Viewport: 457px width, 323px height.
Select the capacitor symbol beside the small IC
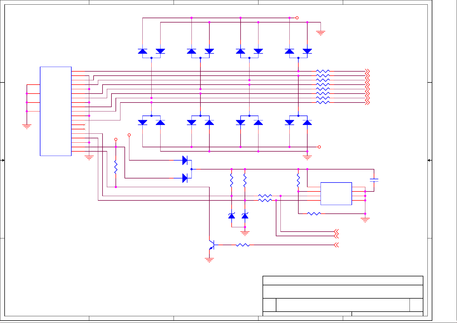click(374, 180)
